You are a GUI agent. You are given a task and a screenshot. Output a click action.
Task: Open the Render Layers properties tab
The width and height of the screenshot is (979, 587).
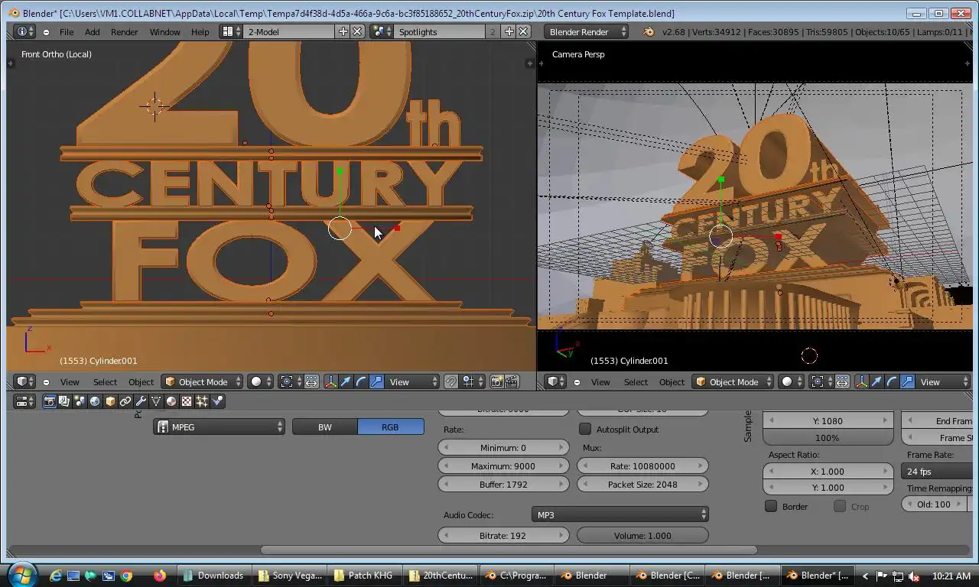pos(64,401)
